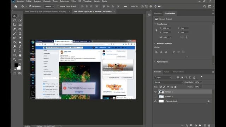Switch to the Canais tab

click(x=167, y=72)
